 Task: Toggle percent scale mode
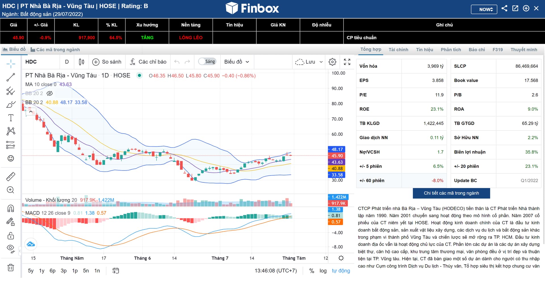312,271
